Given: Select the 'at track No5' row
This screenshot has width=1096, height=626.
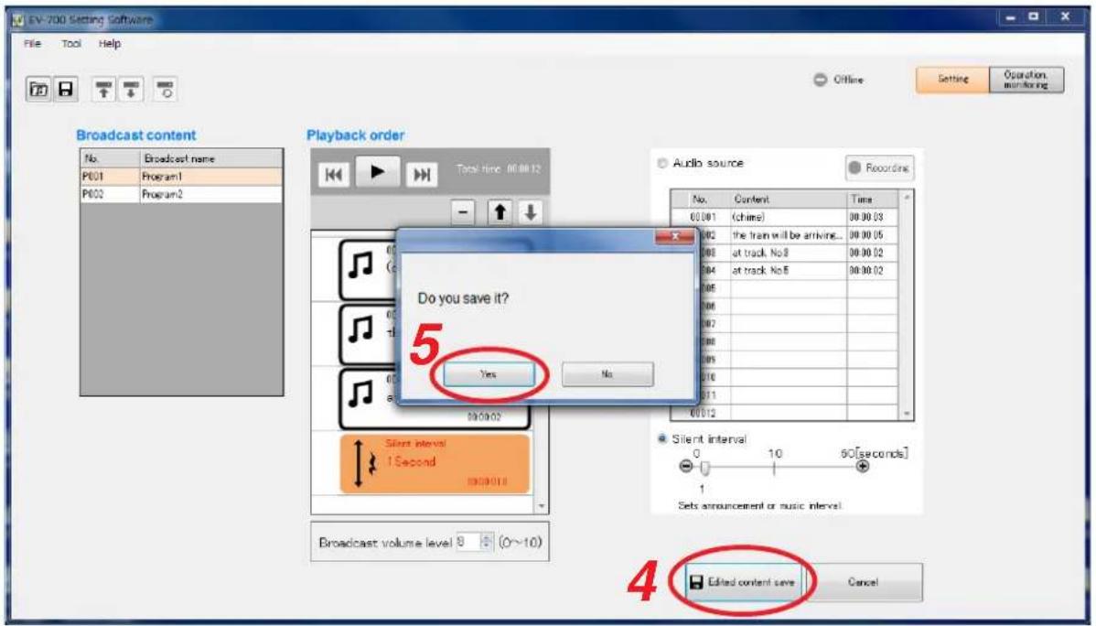Looking at the screenshot, I should [x=785, y=270].
